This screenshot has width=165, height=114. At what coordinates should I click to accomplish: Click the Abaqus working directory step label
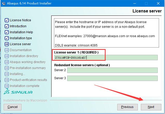coord(28,62)
